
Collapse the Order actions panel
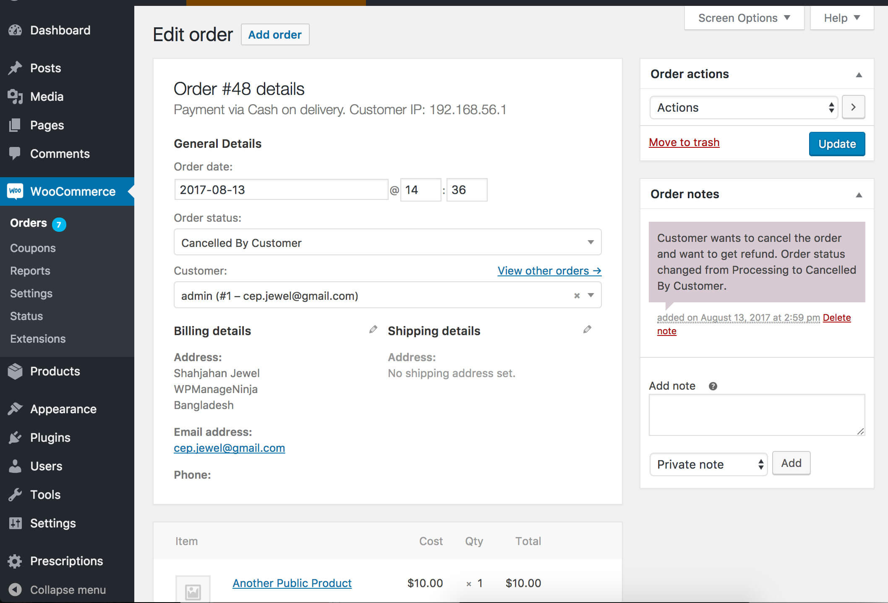tap(859, 75)
